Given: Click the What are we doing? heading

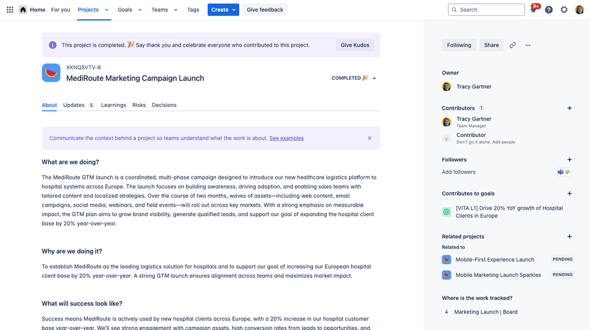Looking at the screenshot, I should click(70, 162).
